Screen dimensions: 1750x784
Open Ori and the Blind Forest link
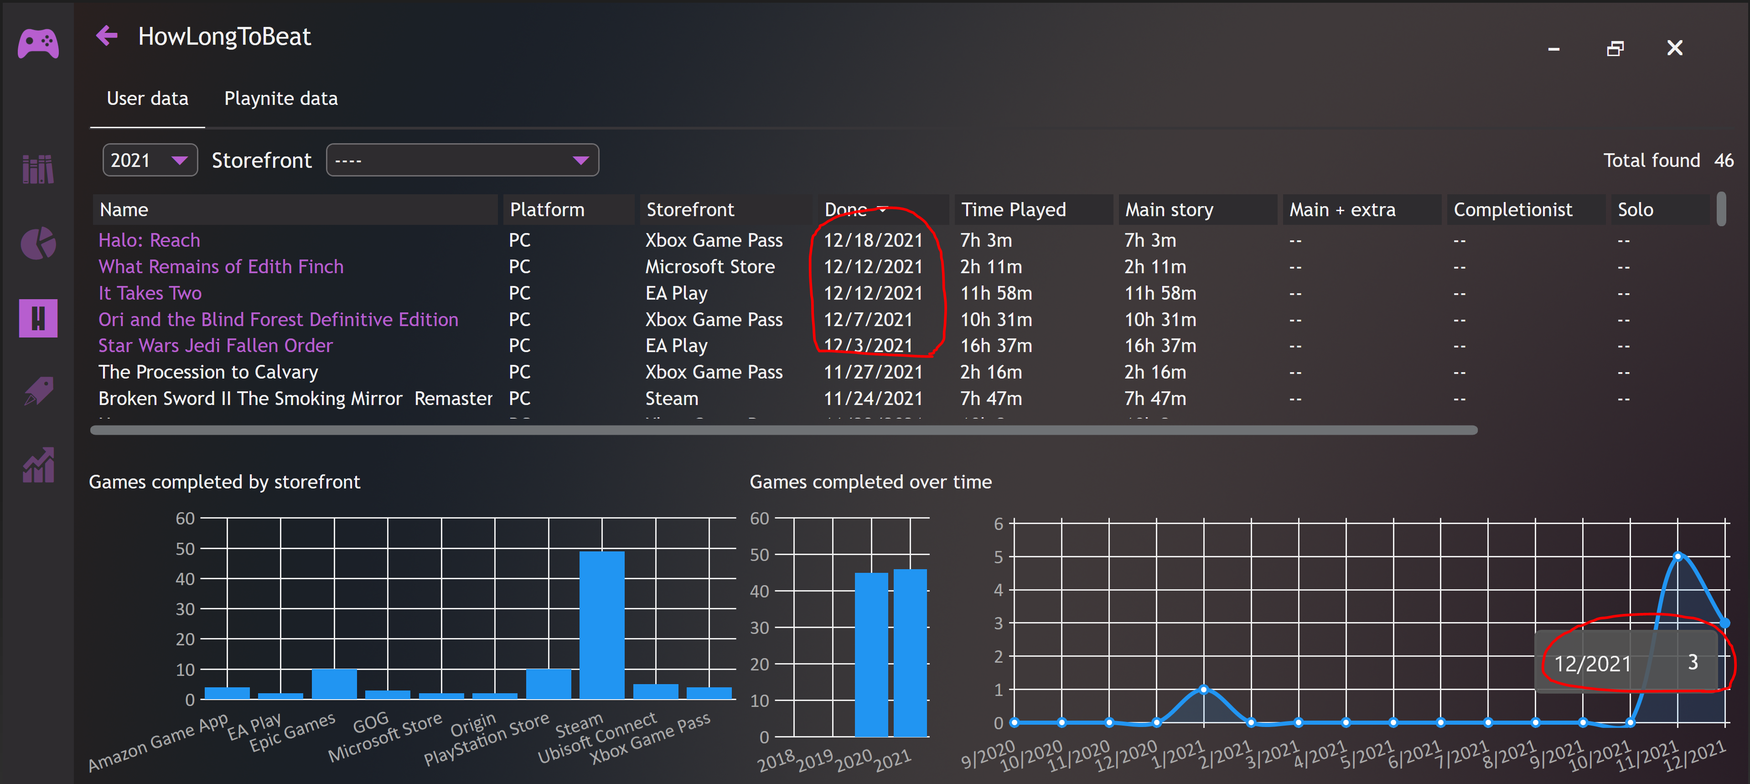click(279, 319)
